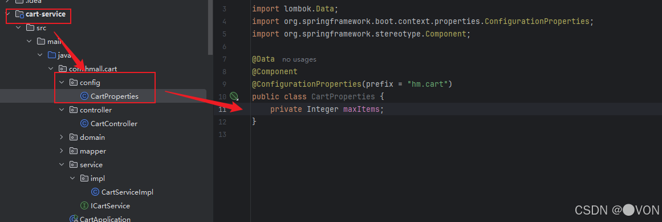This screenshot has height=222, width=662.
Task: Expand the mapper package chevron
Action: pos(62,151)
